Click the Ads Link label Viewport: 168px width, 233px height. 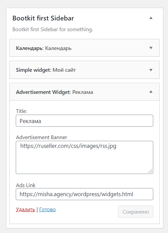click(x=25, y=185)
